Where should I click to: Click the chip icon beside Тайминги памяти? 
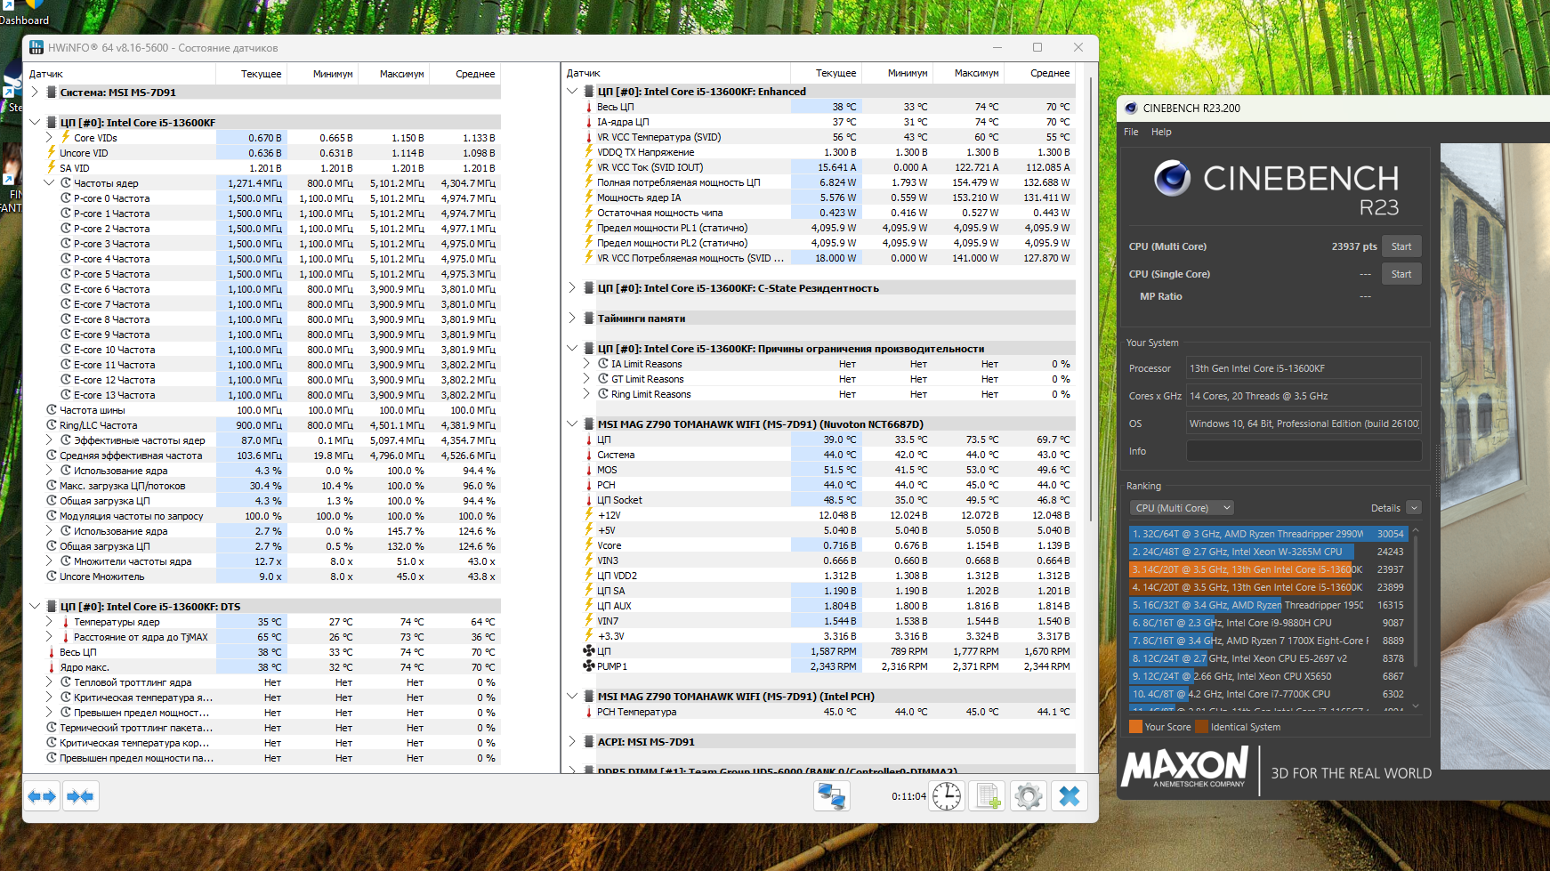(x=588, y=319)
